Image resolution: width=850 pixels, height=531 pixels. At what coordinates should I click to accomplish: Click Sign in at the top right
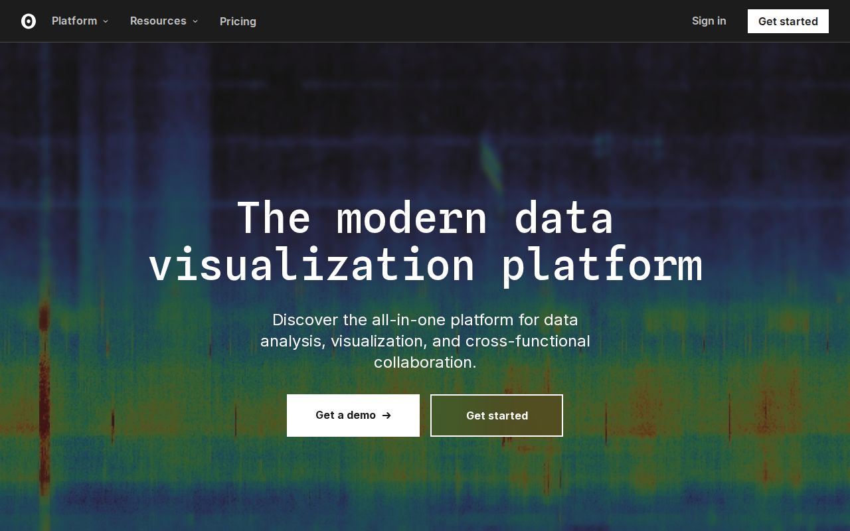[x=709, y=21]
